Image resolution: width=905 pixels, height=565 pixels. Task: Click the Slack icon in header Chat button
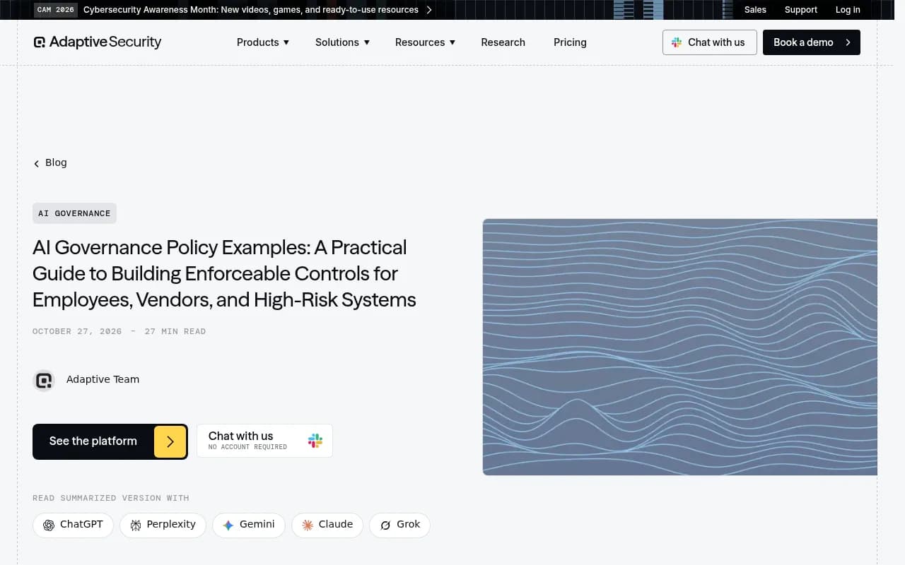coord(677,42)
